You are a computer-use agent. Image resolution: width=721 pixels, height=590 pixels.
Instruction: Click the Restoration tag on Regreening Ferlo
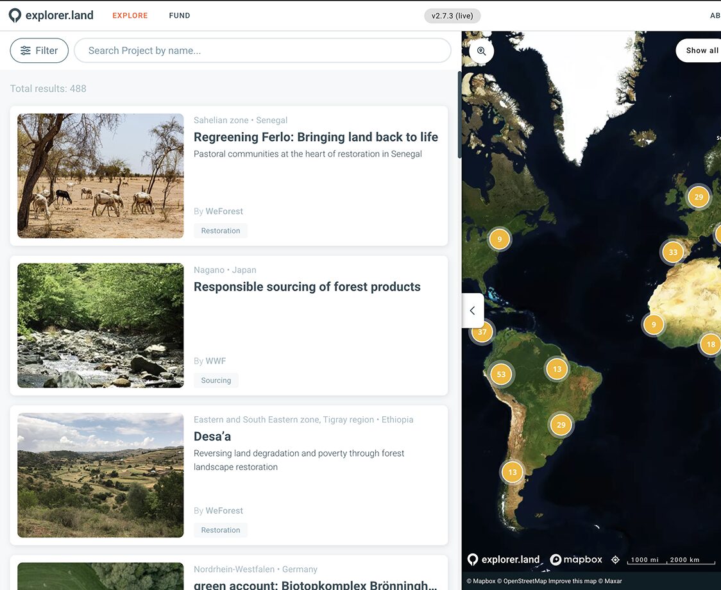coord(221,231)
